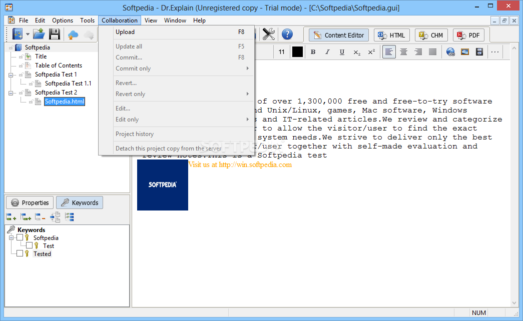Insert hyperlink globe icon
523x321 pixels.
[450, 52]
